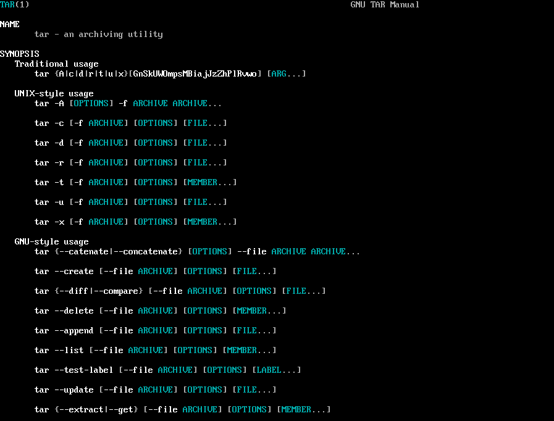
Task: Click MEMBER in the --list line
Action: point(242,351)
